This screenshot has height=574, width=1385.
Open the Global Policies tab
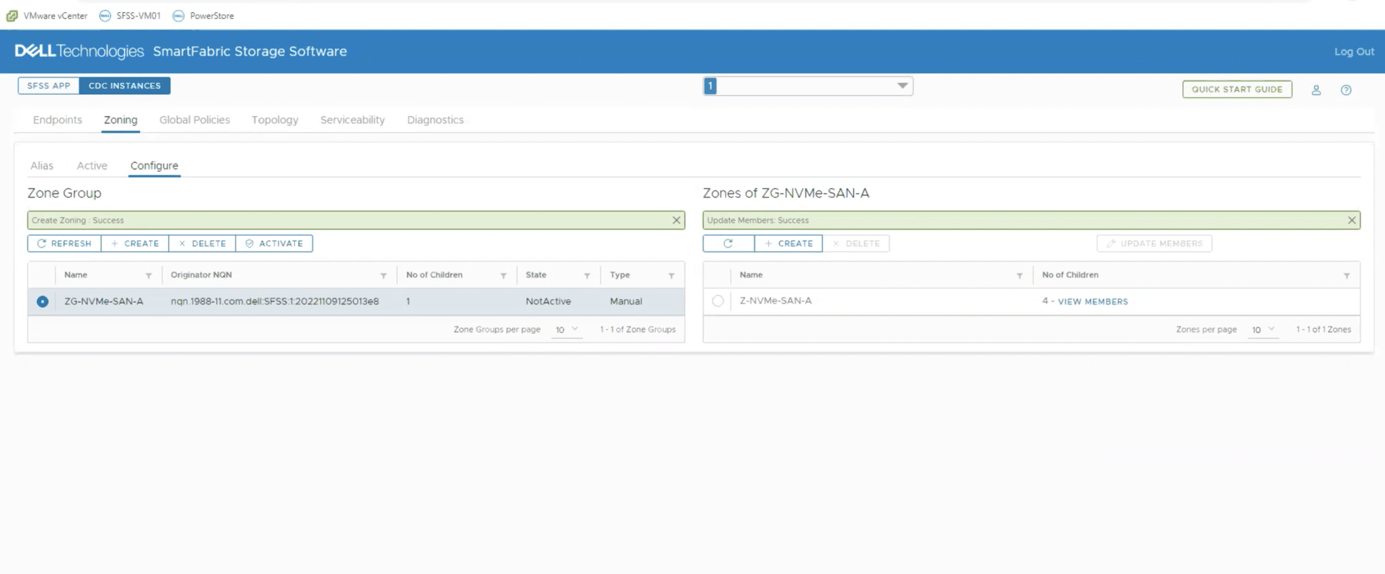pyautogui.click(x=195, y=120)
